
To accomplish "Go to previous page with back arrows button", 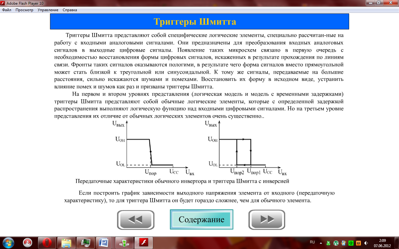I will coord(136,220).
